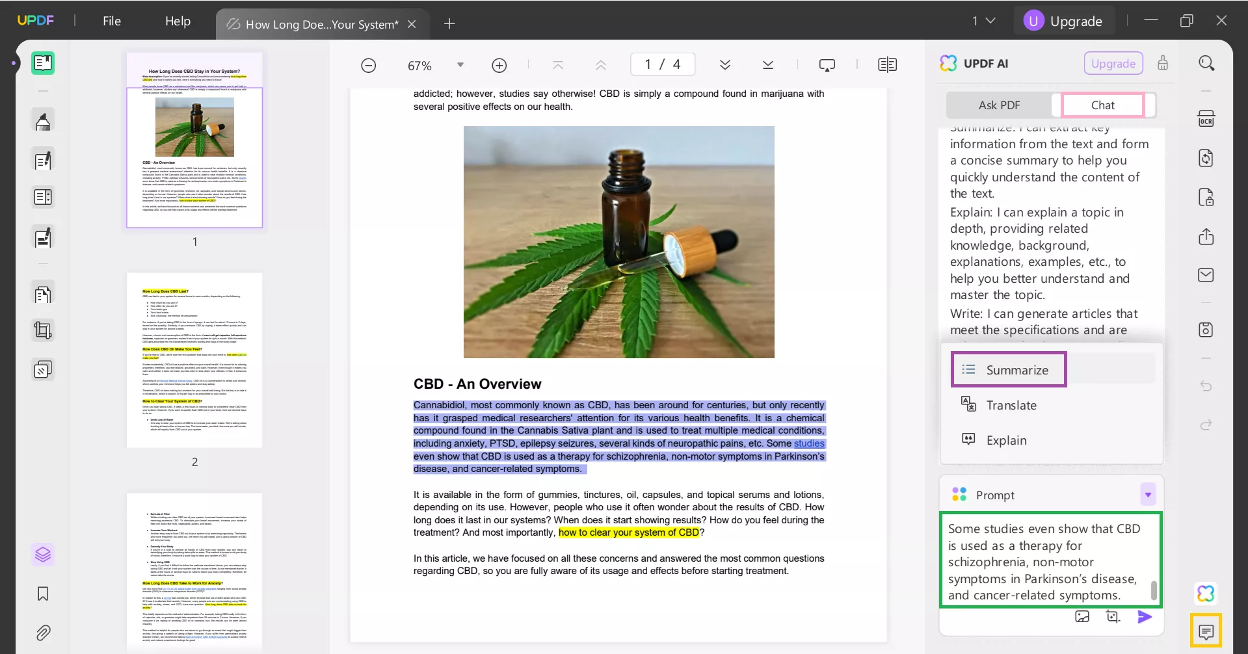Image resolution: width=1248 pixels, height=654 pixels.
Task: Open the zoom percentage dropdown
Action: click(460, 65)
